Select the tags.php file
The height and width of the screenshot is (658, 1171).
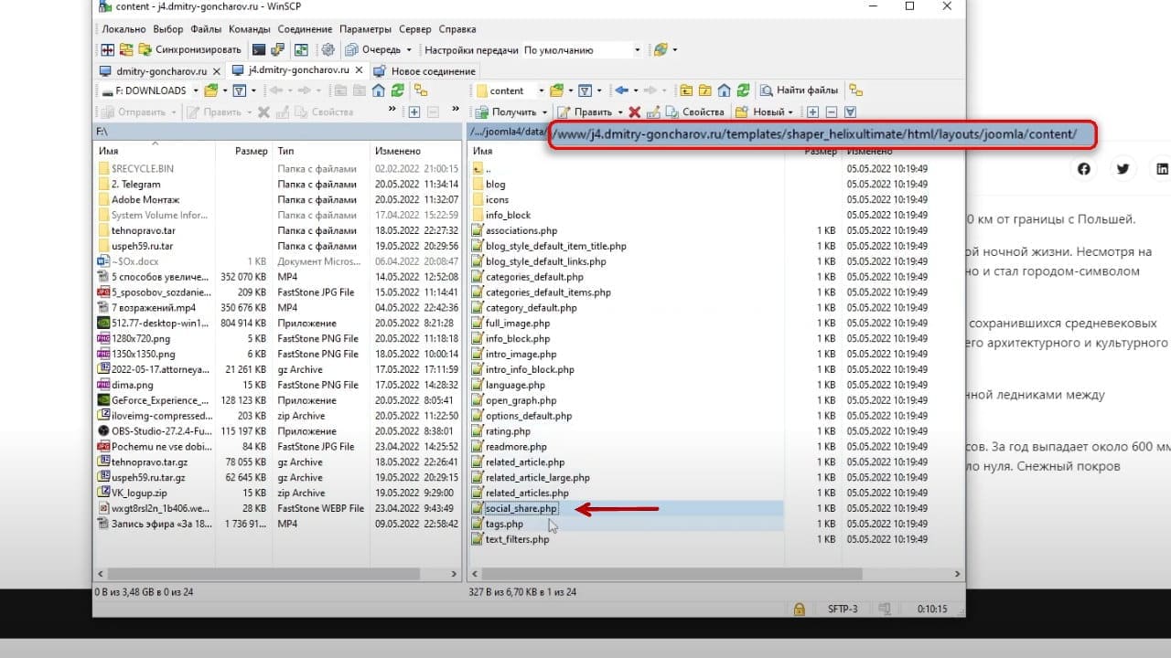(x=504, y=524)
